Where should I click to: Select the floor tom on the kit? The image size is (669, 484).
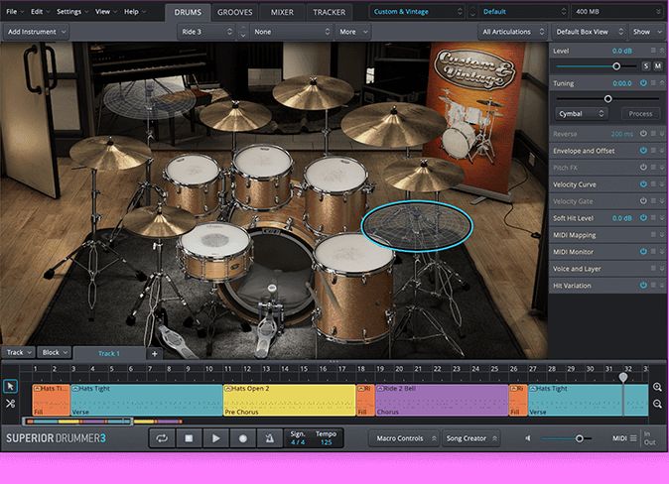click(x=353, y=288)
